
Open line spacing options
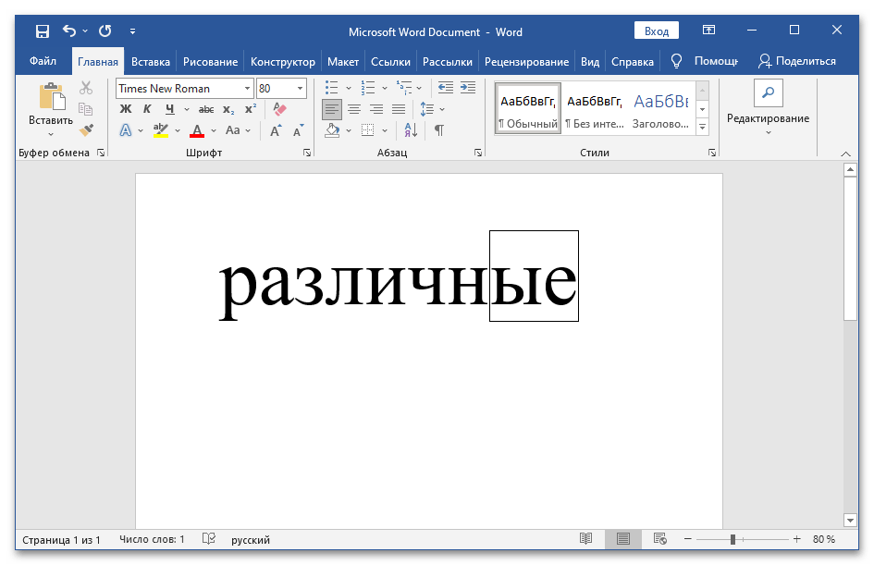tap(427, 109)
